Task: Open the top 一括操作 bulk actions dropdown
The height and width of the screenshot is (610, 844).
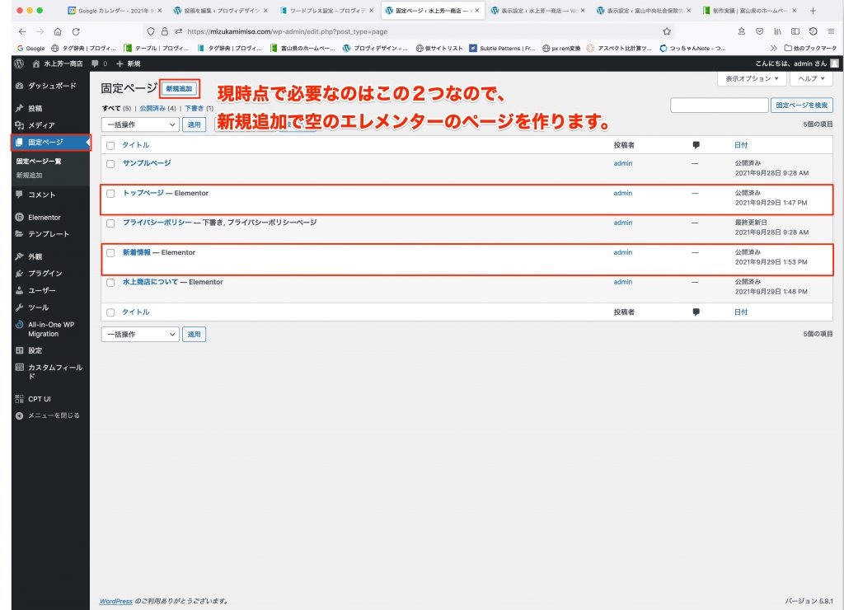Action: click(x=139, y=124)
